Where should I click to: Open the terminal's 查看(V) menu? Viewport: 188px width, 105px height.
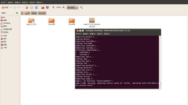(93, 34)
